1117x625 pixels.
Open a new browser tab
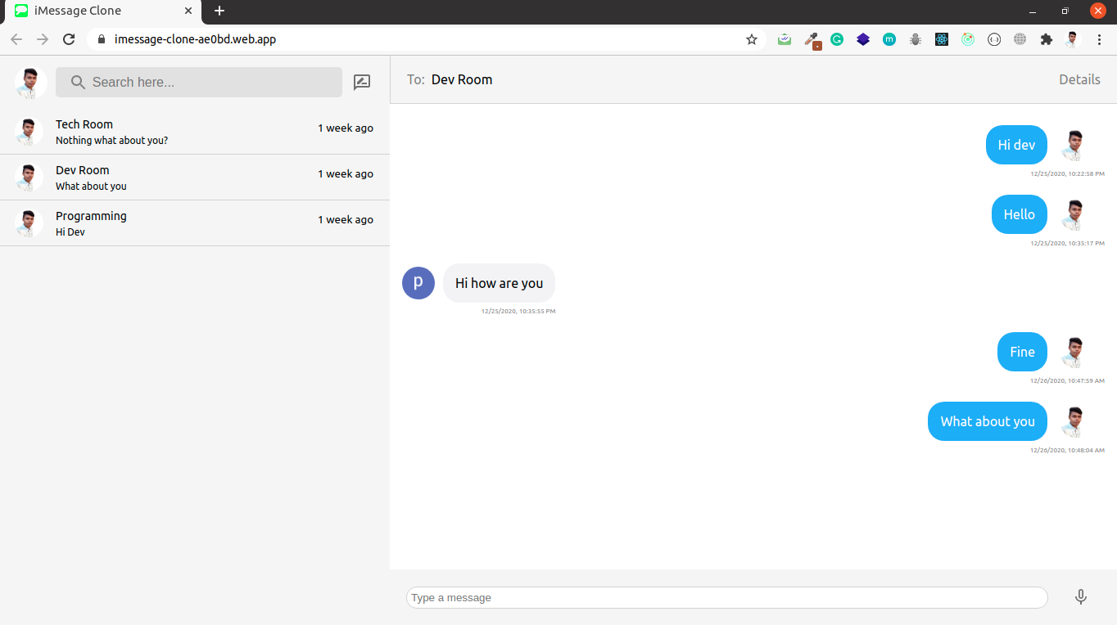click(x=219, y=11)
